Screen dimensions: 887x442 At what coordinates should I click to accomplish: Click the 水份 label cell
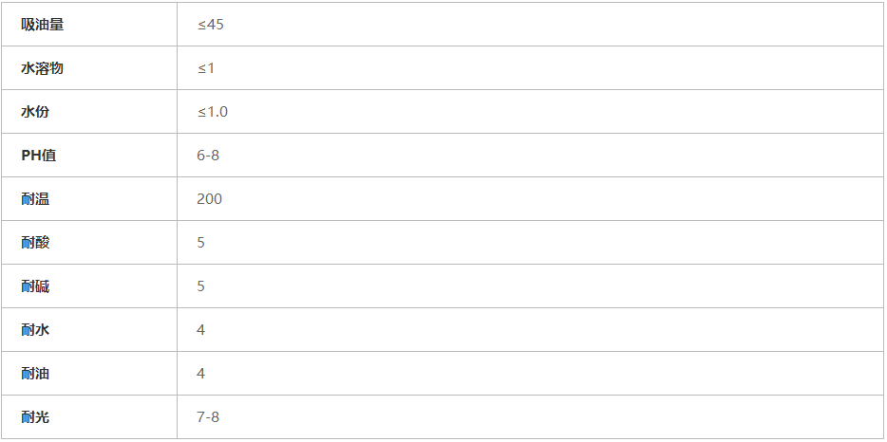35,112
